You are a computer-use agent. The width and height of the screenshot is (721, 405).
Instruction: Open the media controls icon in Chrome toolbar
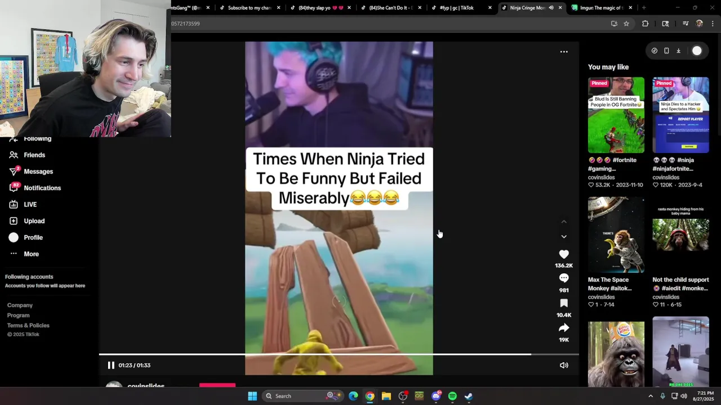(x=686, y=24)
